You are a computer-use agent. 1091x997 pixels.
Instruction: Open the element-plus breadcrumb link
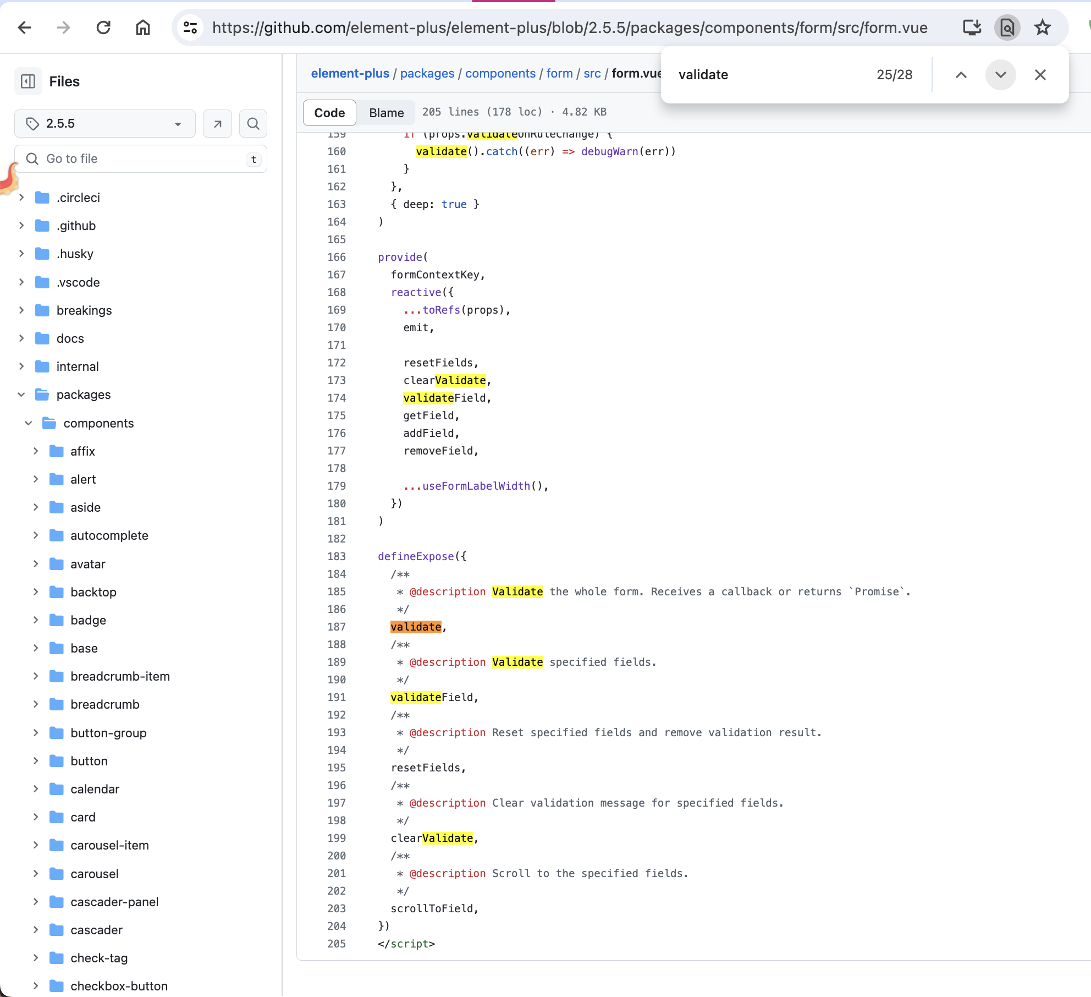pyautogui.click(x=350, y=73)
